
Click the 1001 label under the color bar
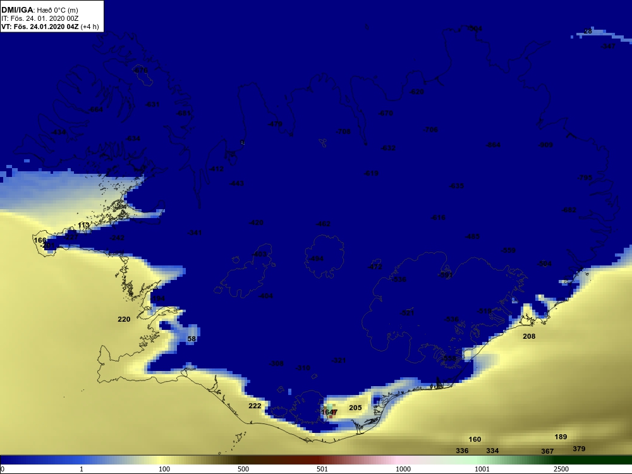[x=482, y=469]
